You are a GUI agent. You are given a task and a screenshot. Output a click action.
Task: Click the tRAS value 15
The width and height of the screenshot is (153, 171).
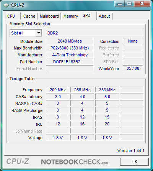click(107, 117)
